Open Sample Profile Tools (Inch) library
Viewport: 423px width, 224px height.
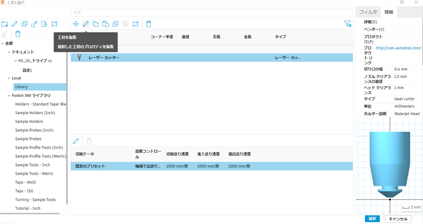[39, 148]
